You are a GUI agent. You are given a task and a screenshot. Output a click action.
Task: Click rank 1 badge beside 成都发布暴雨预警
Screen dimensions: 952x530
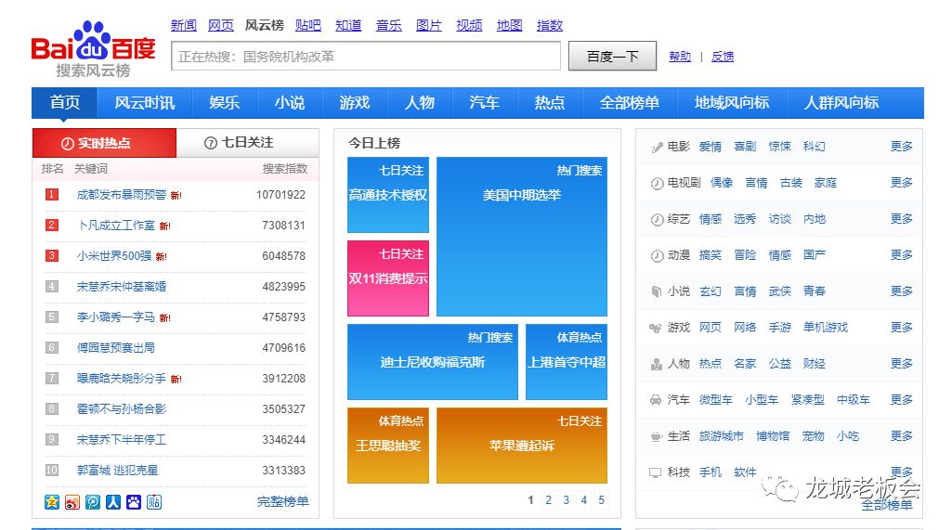52,194
